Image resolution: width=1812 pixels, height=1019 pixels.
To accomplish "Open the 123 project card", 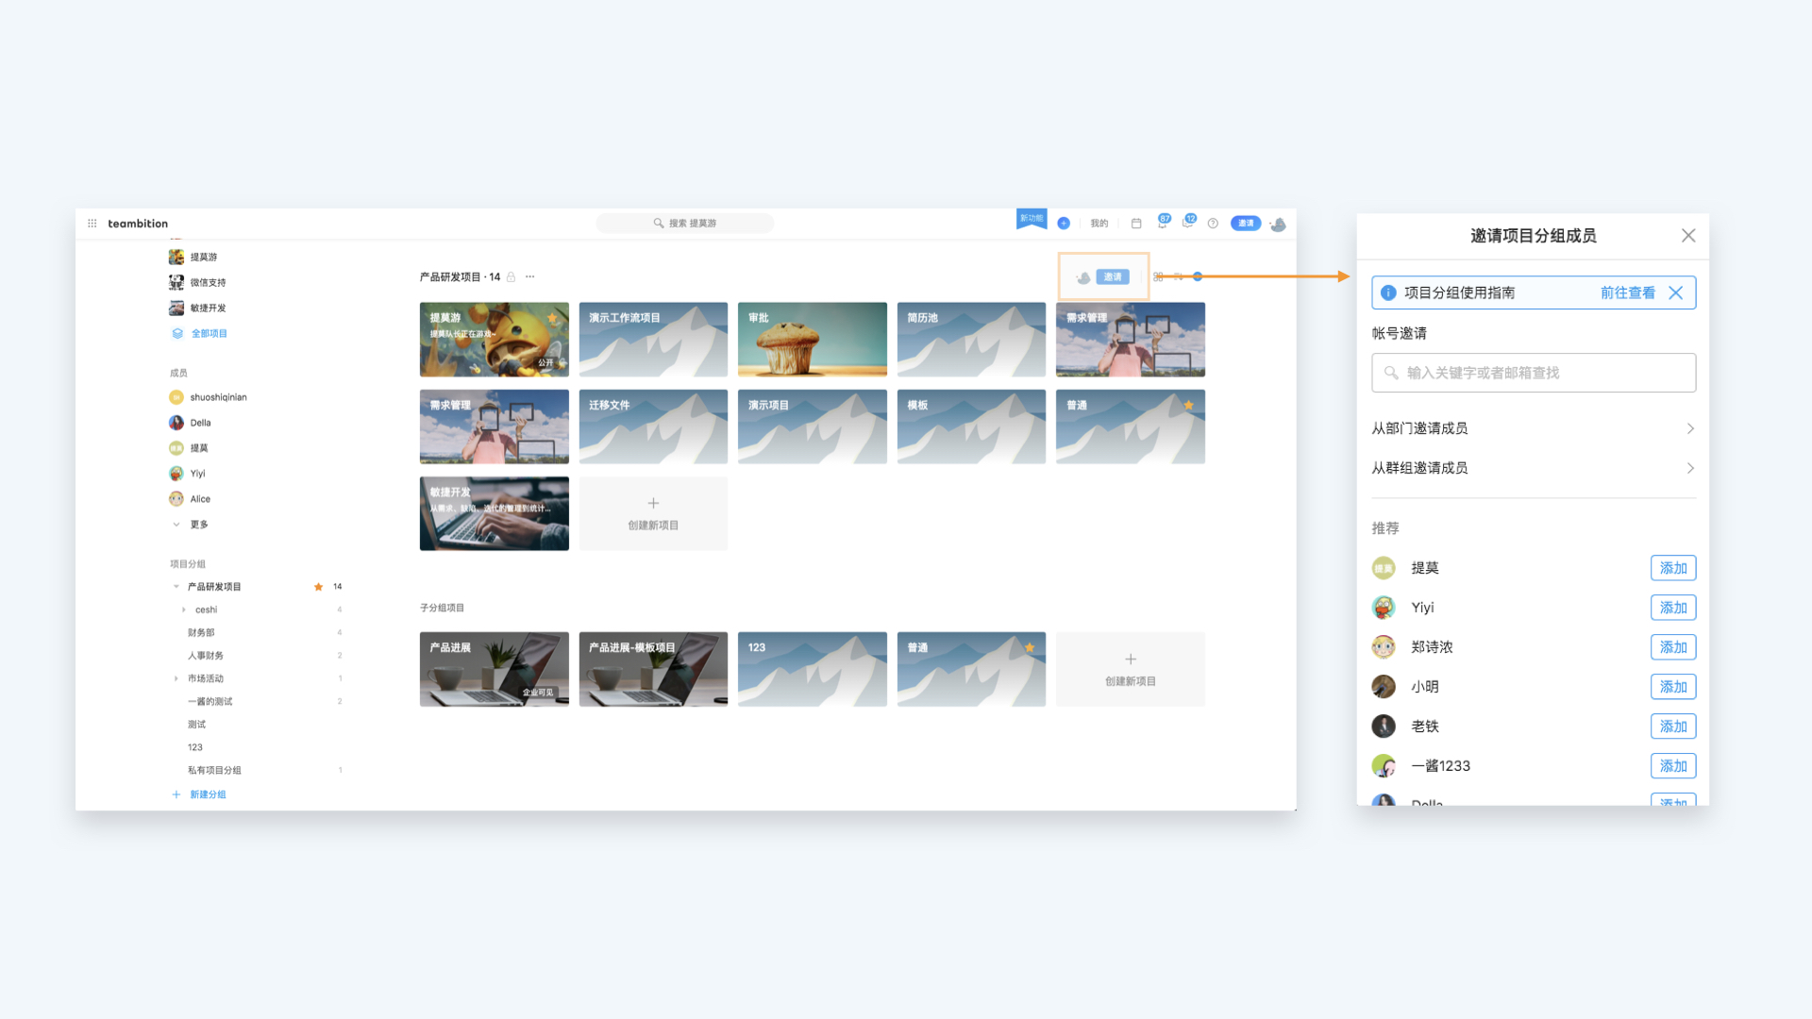I will (813, 669).
